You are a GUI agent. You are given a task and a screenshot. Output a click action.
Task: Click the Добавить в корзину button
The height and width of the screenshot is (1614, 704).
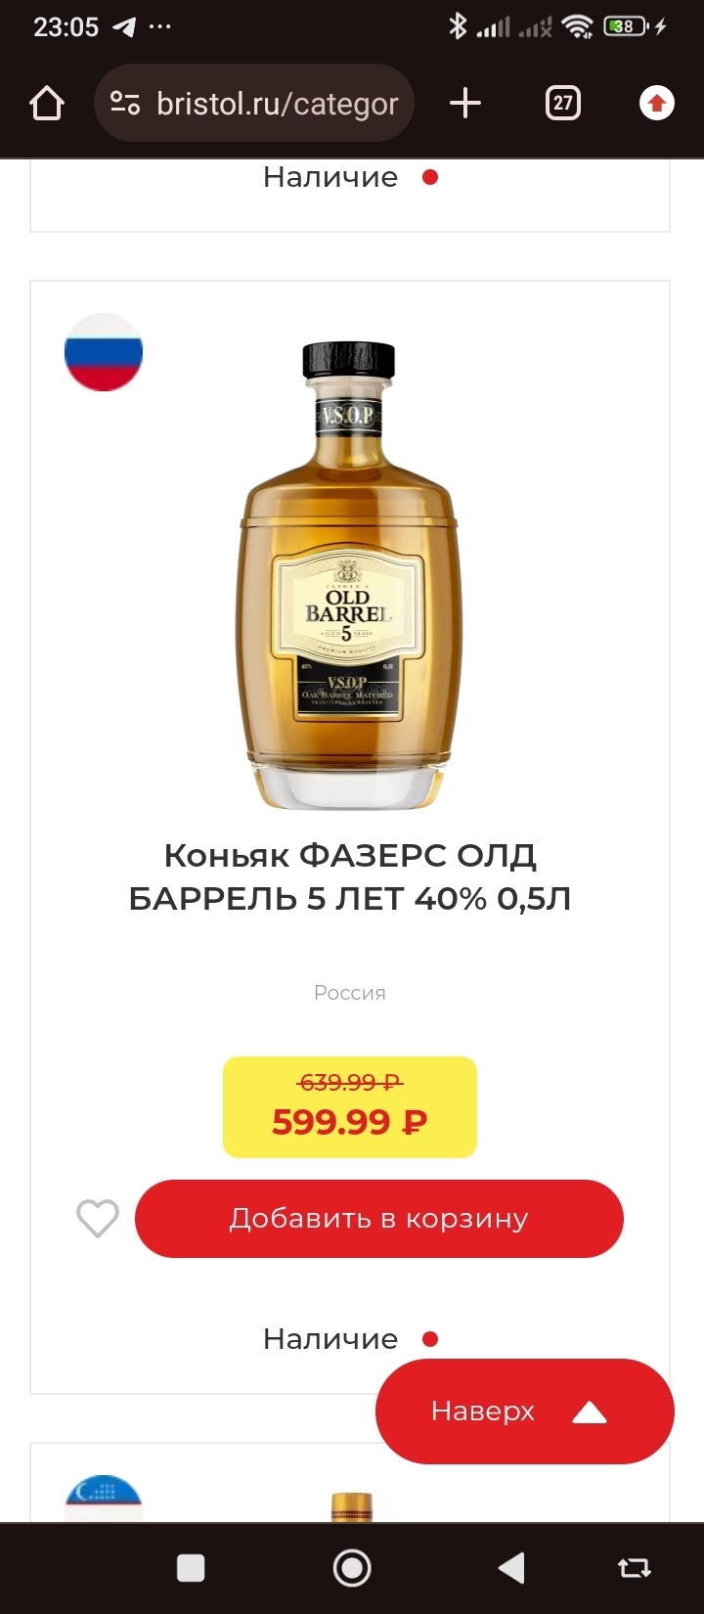tap(379, 1219)
